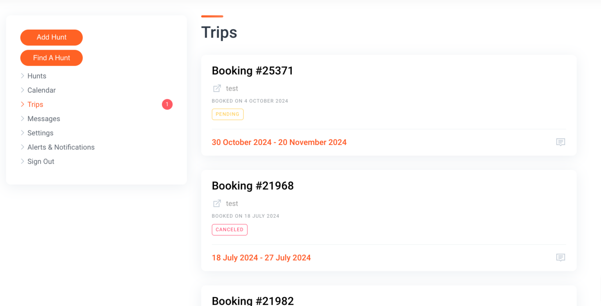Open the test link in Booking #25371
The image size is (601, 306).
point(232,89)
